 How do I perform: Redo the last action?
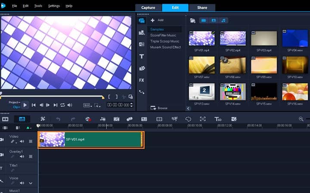73,119
